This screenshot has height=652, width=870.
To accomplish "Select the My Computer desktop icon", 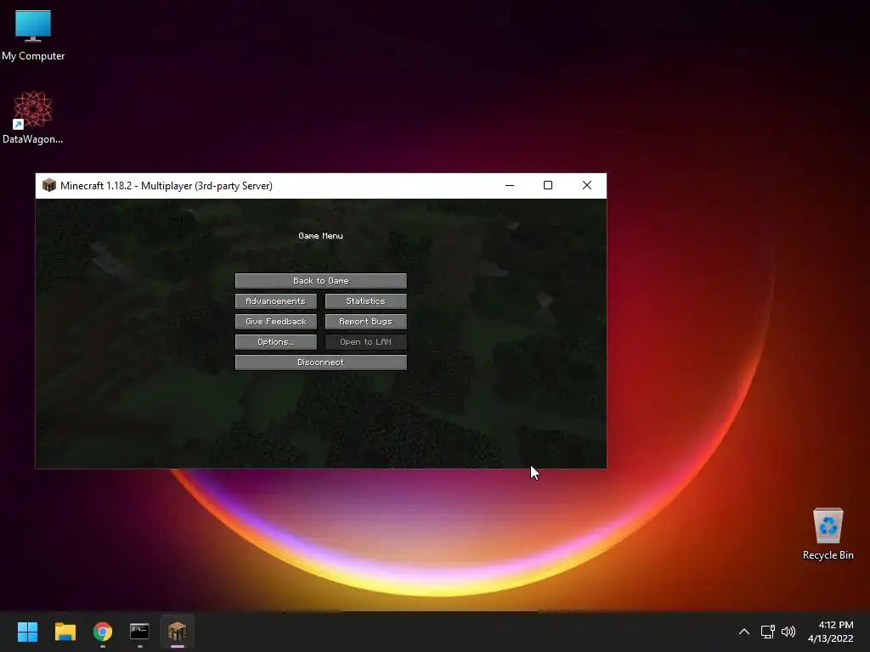I will [x=33, y=36].
